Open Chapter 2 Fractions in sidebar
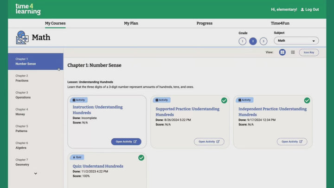334x188 pixels. pyautogui.click(x=36, y=78)
